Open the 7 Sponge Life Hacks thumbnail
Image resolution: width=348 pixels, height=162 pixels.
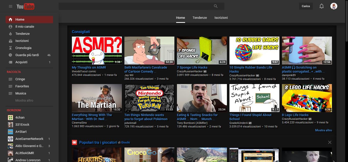coord(202,51)
